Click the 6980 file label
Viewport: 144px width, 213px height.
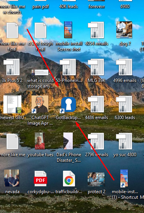[125, 6]
